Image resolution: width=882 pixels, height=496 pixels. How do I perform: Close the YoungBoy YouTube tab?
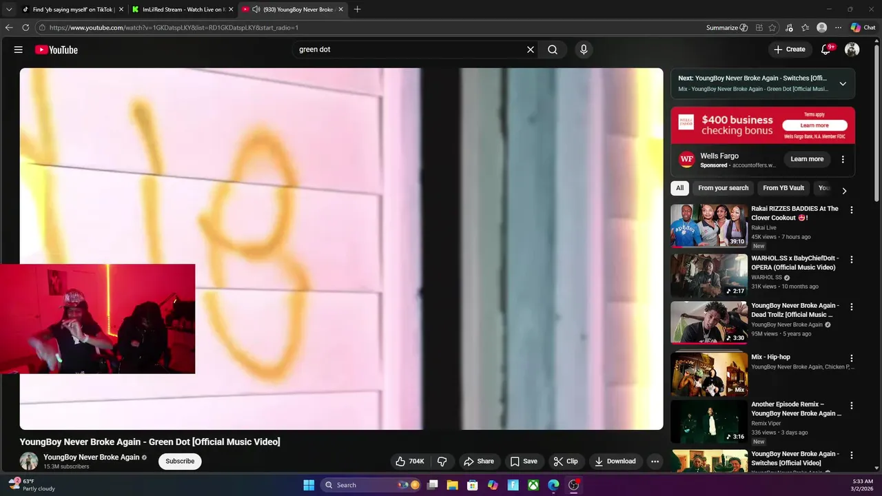340,10
